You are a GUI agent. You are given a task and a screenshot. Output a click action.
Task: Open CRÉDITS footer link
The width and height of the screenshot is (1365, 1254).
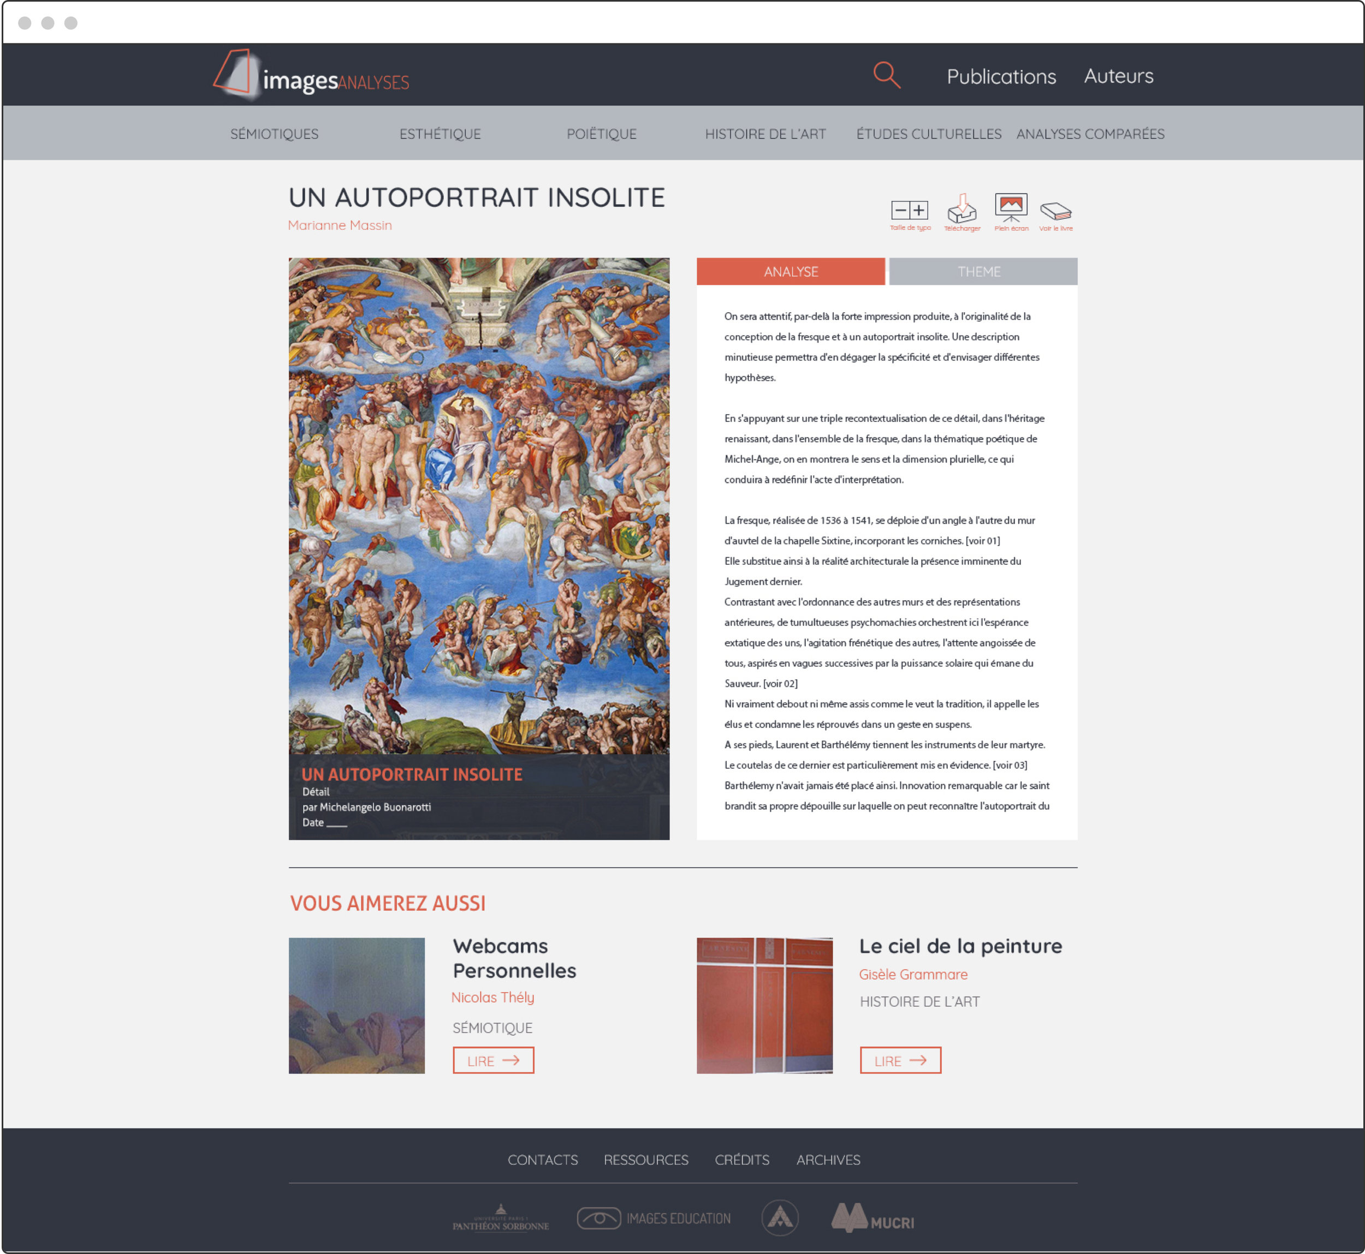[x=741, y=1160]
